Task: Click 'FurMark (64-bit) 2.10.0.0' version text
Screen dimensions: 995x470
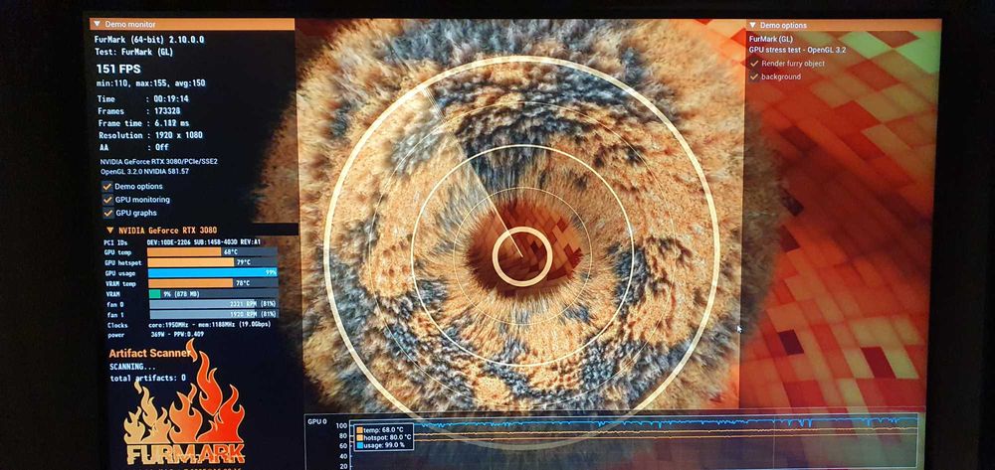Action: coord(149,40)
